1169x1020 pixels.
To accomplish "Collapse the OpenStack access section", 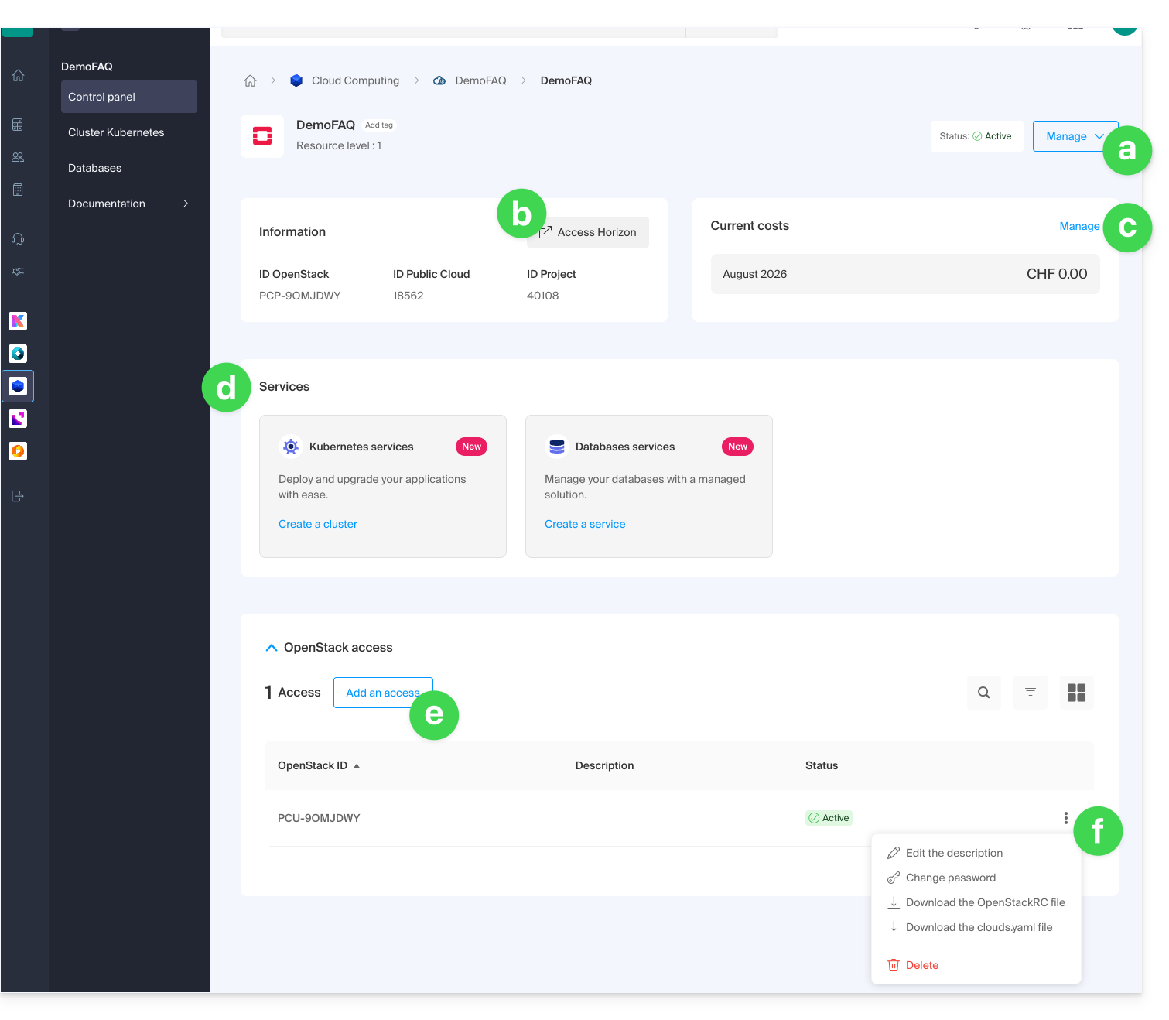I will (272, 648).
